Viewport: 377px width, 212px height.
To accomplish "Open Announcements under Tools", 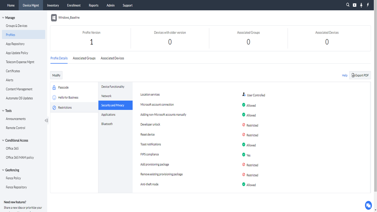I will pos(16,119).
